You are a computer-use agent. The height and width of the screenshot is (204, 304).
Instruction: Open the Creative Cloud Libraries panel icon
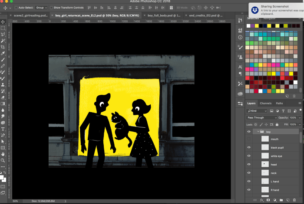tap(240, 94)
